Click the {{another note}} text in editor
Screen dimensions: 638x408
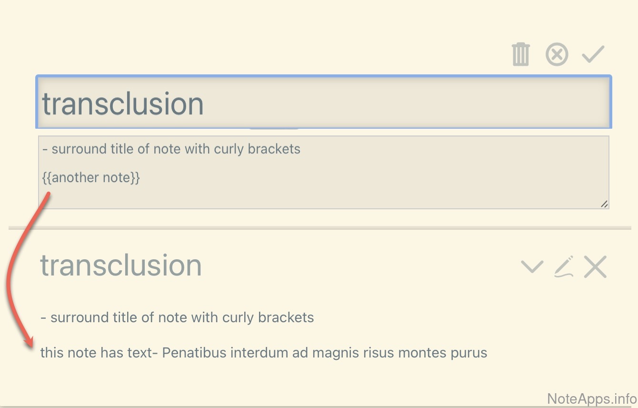tap(91, 178)
